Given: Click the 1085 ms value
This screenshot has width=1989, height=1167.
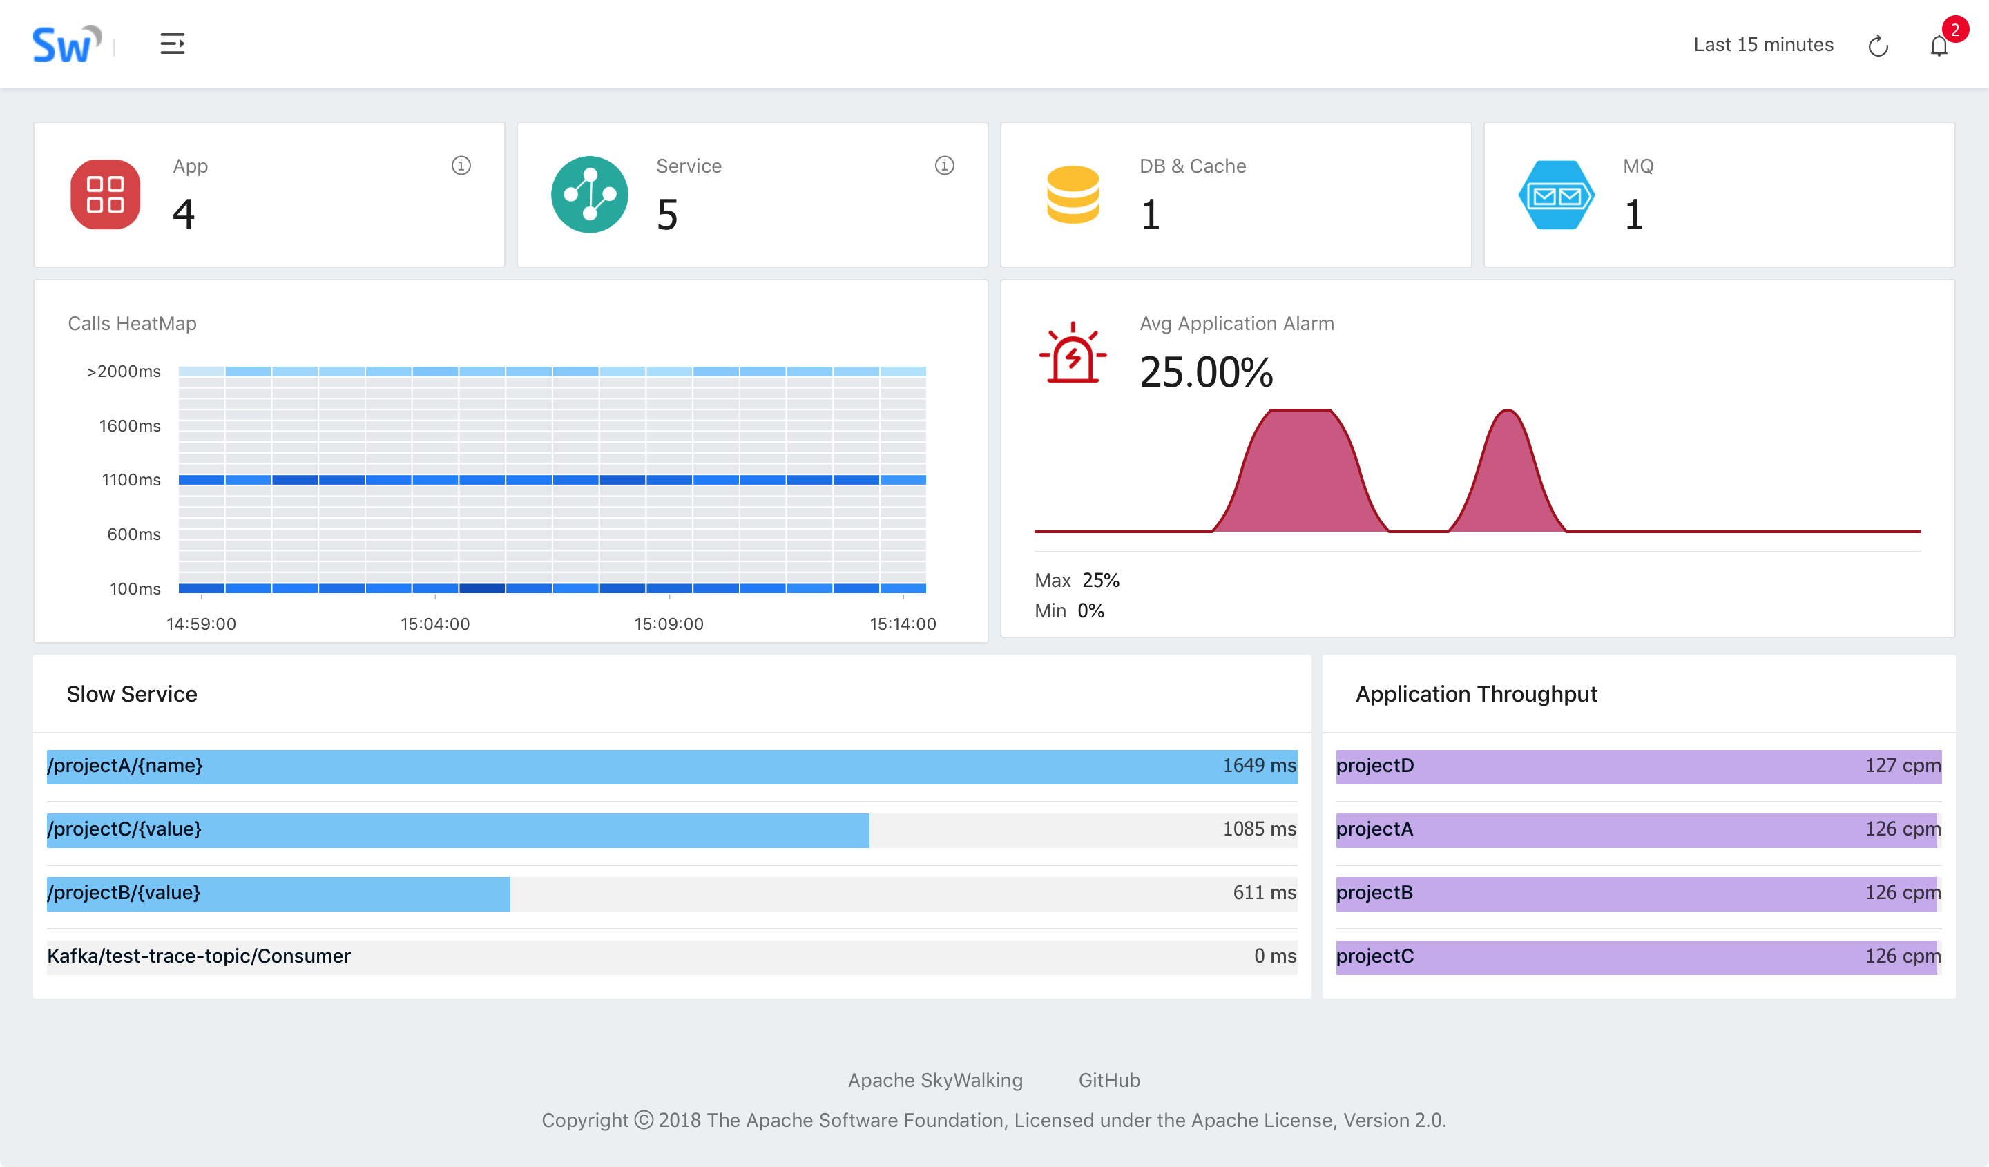Looking at the screenshot, I should coord(1259,829).
